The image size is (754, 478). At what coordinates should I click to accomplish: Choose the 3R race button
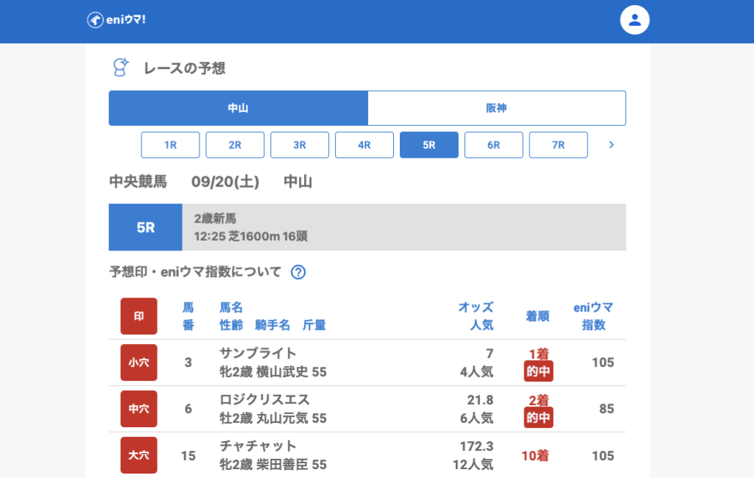point(300,145)
